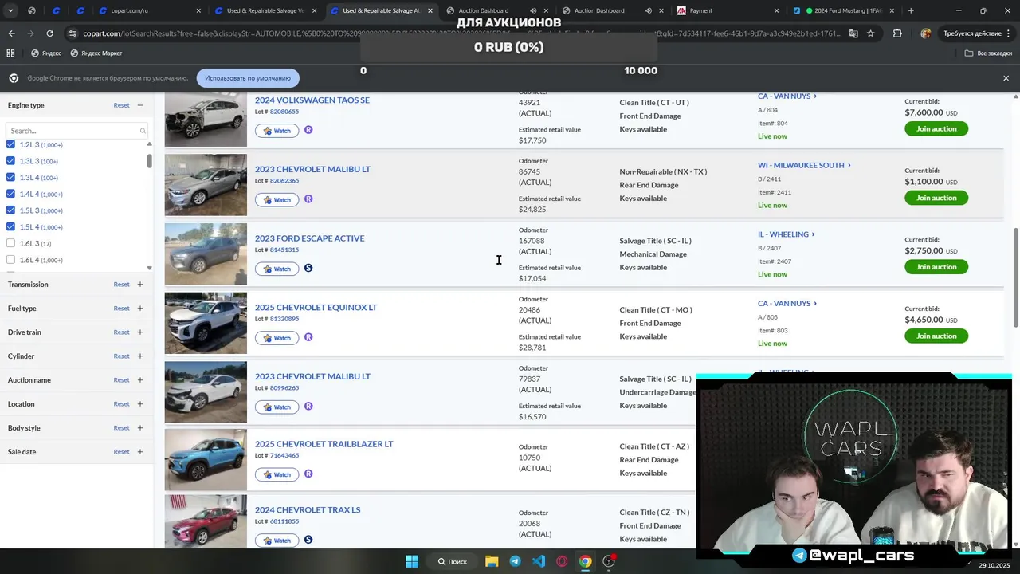Click the R badge icon for Volkswagen Taos
This screenshot has height=574, width=1020.
(x=308, y=130)
